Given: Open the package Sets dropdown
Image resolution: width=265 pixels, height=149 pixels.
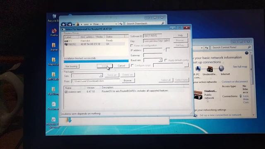Looking at the screenshot, I should tap(101, 75).
